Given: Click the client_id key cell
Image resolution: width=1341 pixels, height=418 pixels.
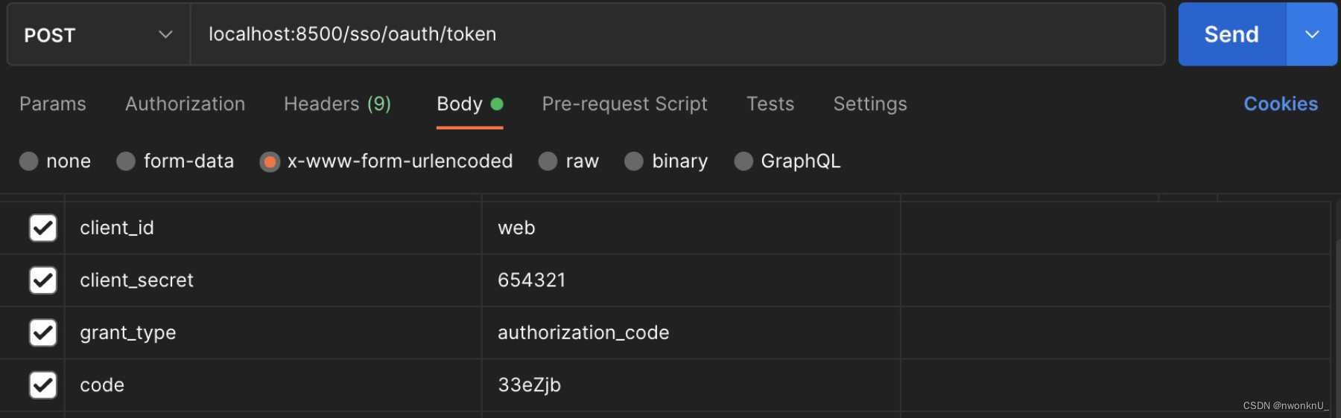Looking at the screenshot, I should (273, 228).
